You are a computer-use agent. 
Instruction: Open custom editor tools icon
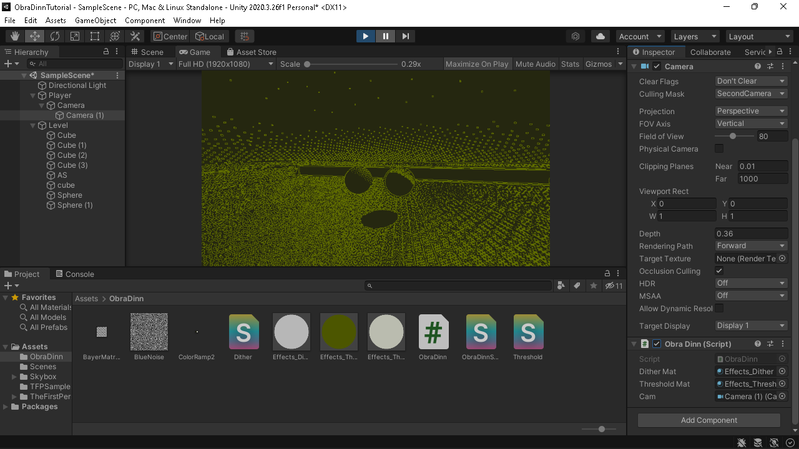[135, 36]
